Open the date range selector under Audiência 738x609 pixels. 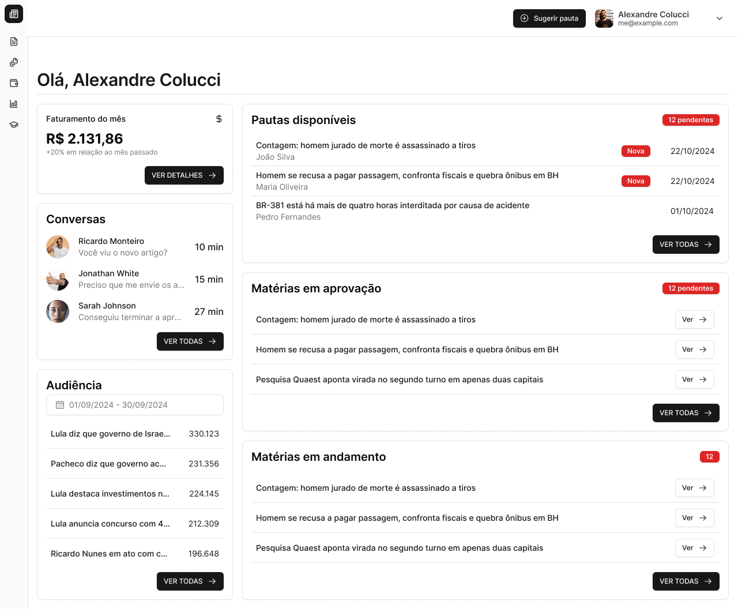click(x=134, y=405)
